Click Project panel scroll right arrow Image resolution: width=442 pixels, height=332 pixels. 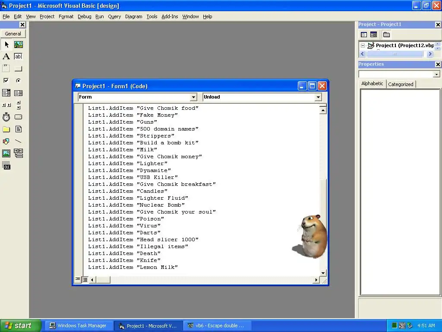[x=430, y=54]
